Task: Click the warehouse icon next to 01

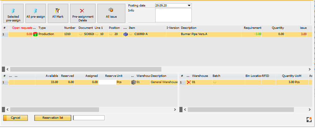Action: click(133, 82)
